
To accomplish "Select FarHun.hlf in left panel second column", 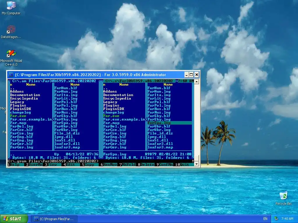I will click(x=66, y=88).
